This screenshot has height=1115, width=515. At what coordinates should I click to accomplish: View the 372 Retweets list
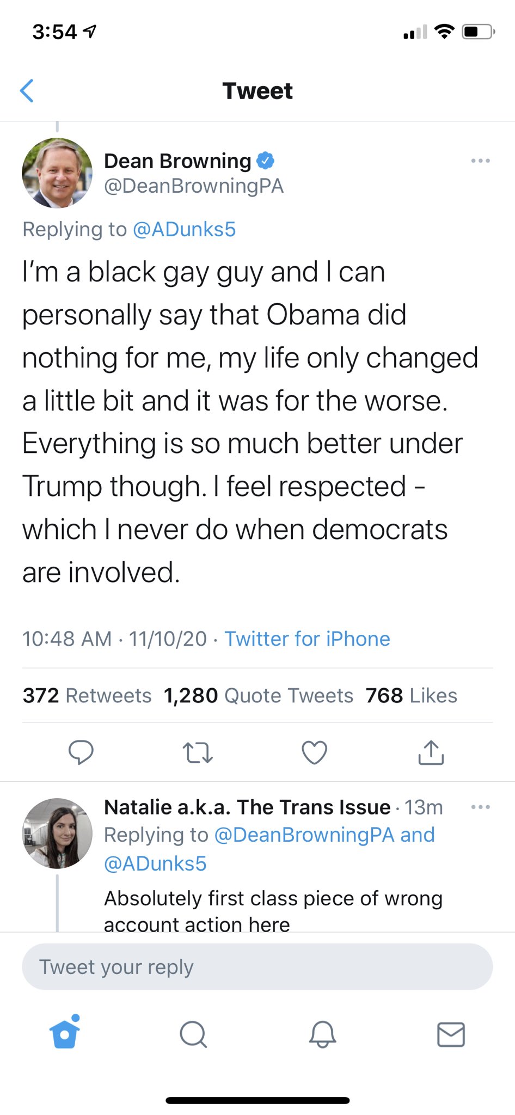87,695
